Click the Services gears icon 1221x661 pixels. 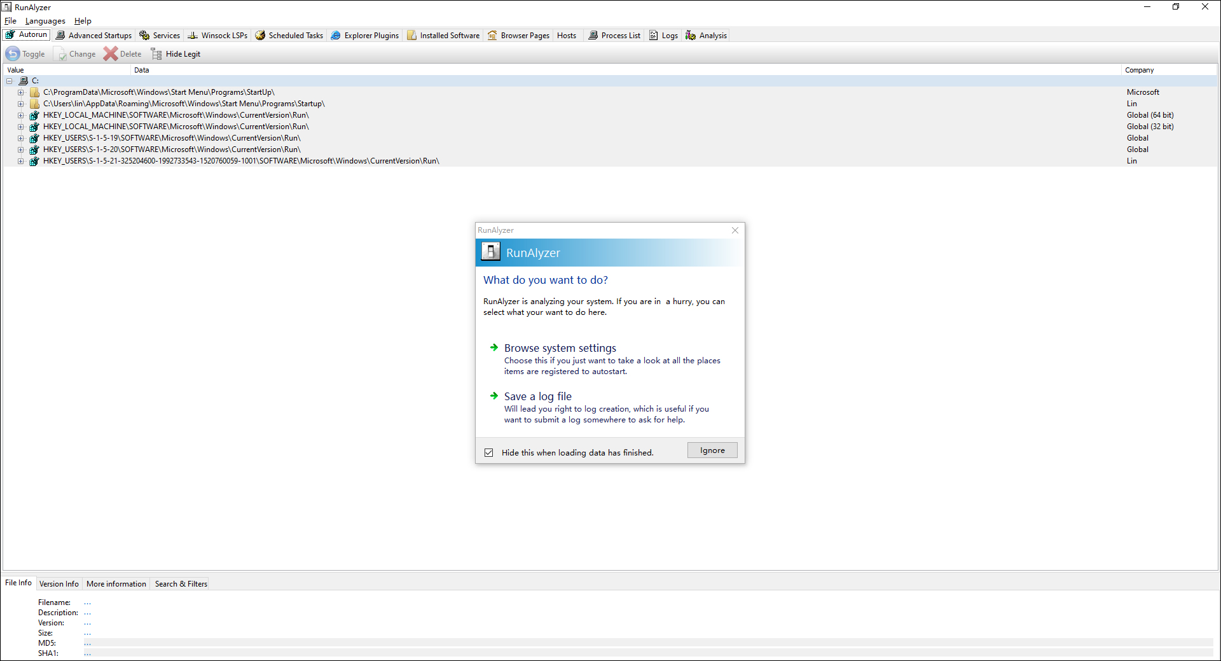144,36
